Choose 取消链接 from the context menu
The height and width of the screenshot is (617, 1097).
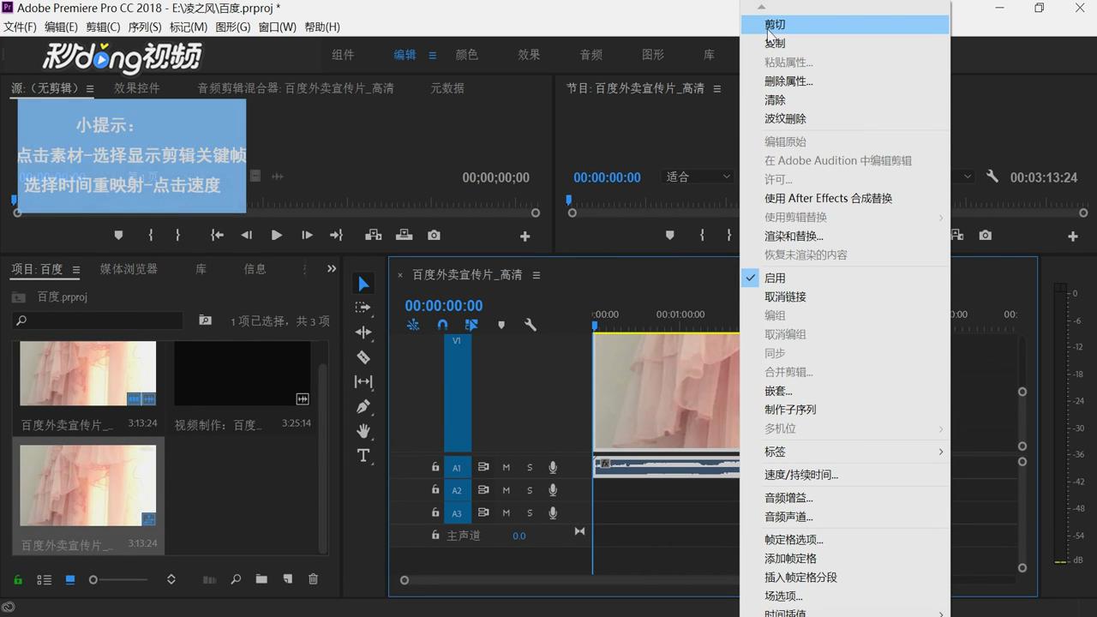tap(845, 297)
